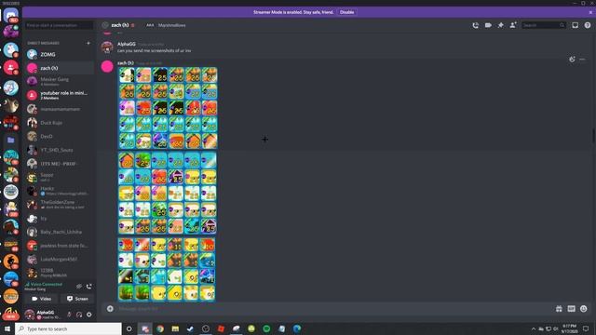Open the 12388 conversation
The width and height of the screenshot is (596, 335).
click(60, 273)
